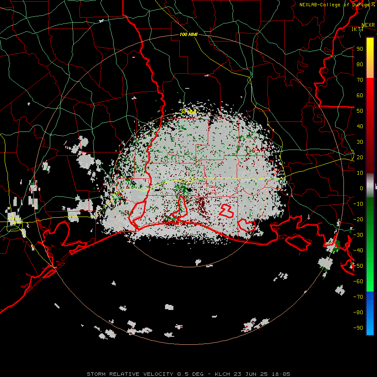Select the -60 value on the velocity scale
Screen dimensions: 377x377
click(358, 281)
